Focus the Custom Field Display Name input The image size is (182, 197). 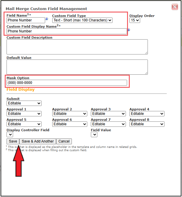click(67, 31)
